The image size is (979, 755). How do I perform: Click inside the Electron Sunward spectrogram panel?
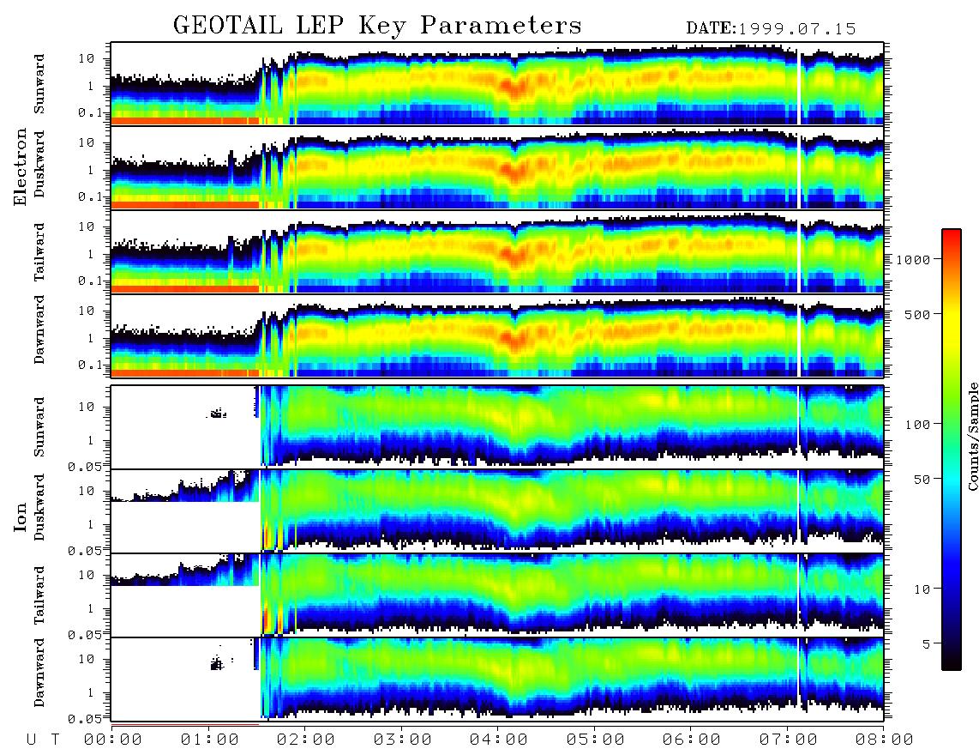(x=497, y=83)
